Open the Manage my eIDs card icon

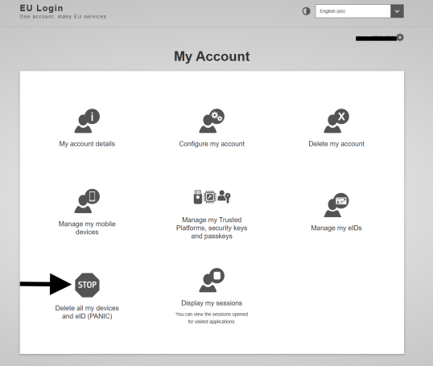(x=336, y=205)
